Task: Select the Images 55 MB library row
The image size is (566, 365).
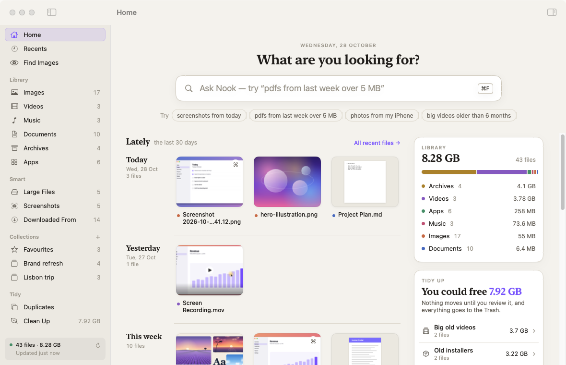Action: click(x=479, y=236)
